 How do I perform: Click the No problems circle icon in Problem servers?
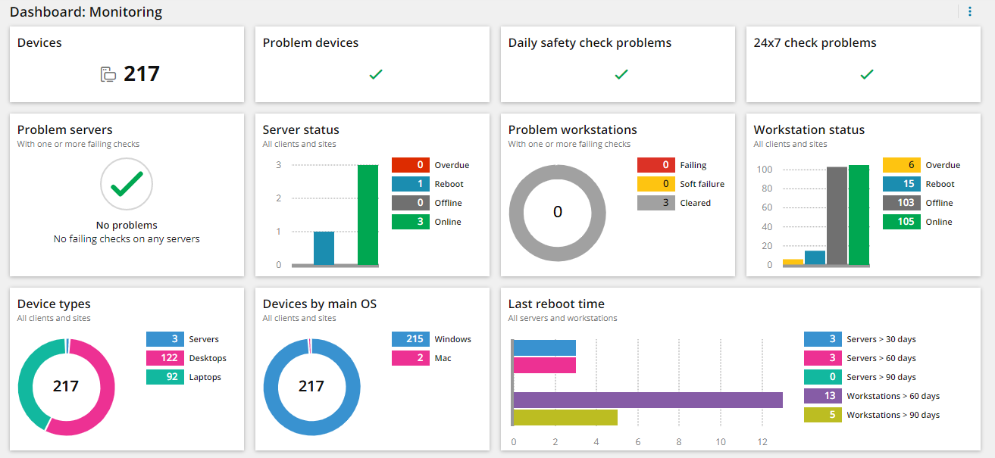(126, 184)
